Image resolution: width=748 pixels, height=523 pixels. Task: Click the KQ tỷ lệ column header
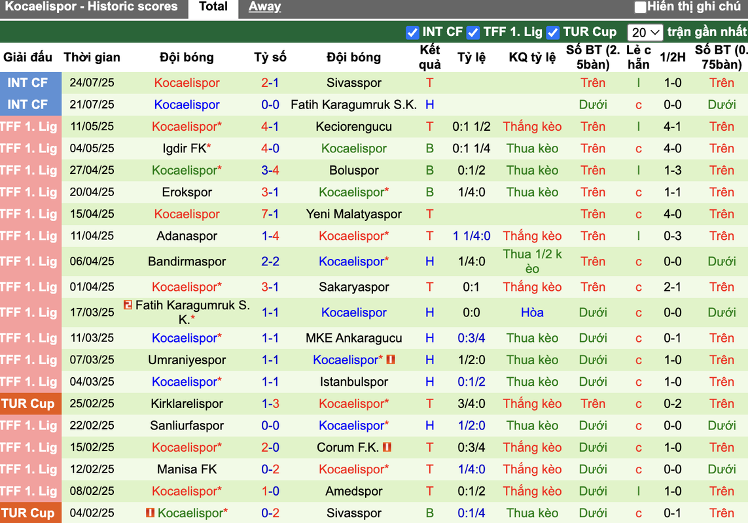point(533,58)
